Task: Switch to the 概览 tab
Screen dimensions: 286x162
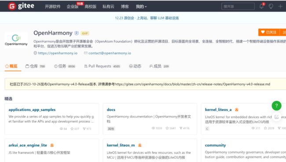Action: click(11, 66)
